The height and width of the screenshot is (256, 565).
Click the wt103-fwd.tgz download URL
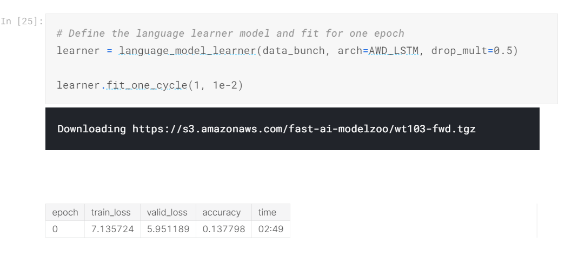pyautogui.click(x=304, y=129)
